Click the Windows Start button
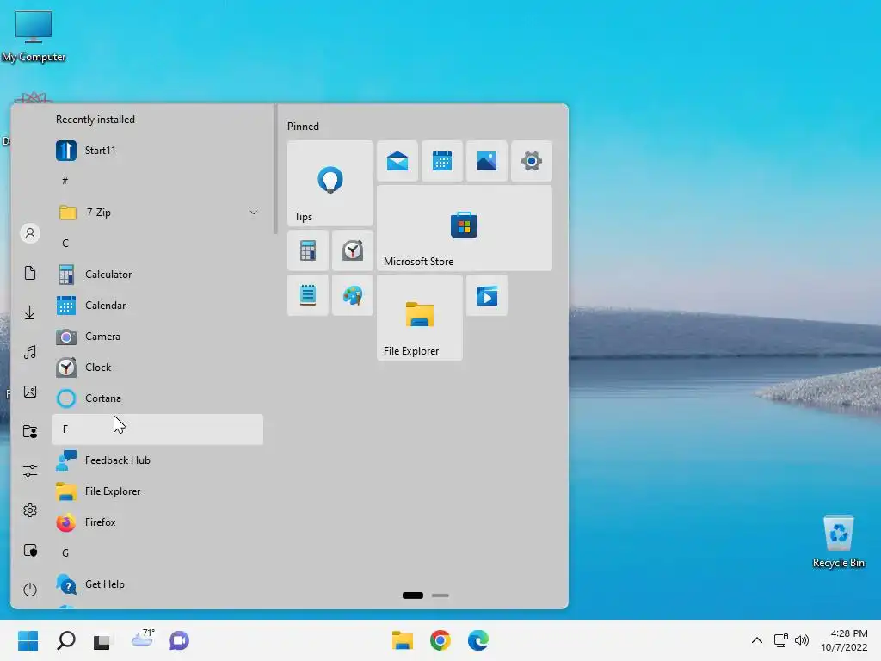This screenshot has height=661, width=881. (28, 640)
